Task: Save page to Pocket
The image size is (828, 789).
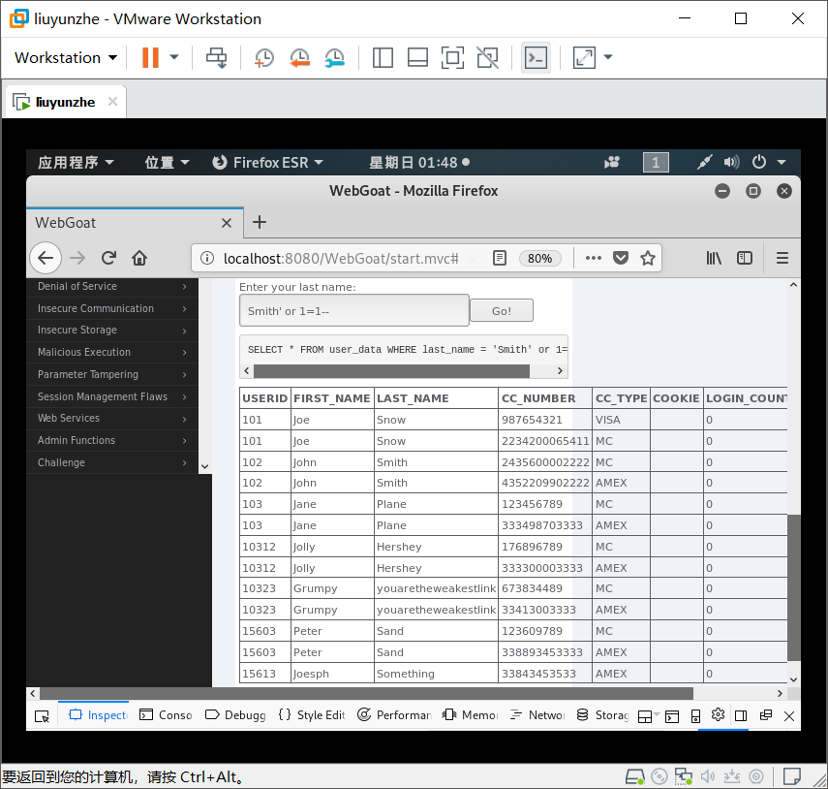Action: pyautogui.click(x=621, y=258)
